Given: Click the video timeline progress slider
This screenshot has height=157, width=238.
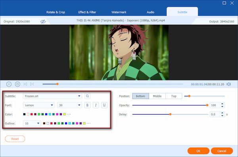Looking at the screenshot, I should [x=113, y=84].
